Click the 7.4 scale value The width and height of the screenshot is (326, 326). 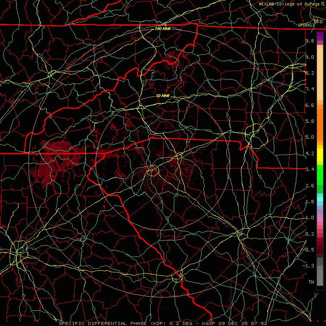click(310, 89)
